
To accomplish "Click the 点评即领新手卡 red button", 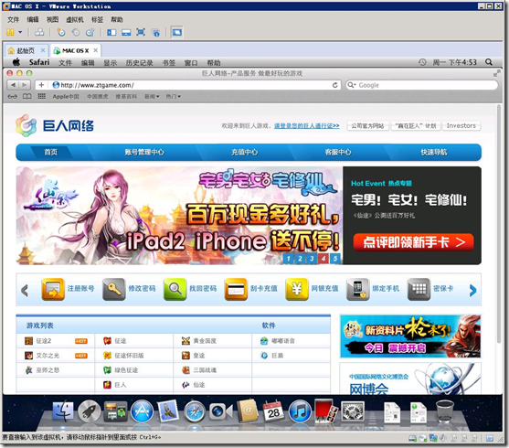I will pos(413,242).
